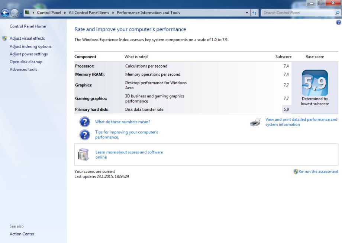The width and height of the screenshot is (342, 243).
Task: Select the Graphics row label
Action: tap(84, 85)
